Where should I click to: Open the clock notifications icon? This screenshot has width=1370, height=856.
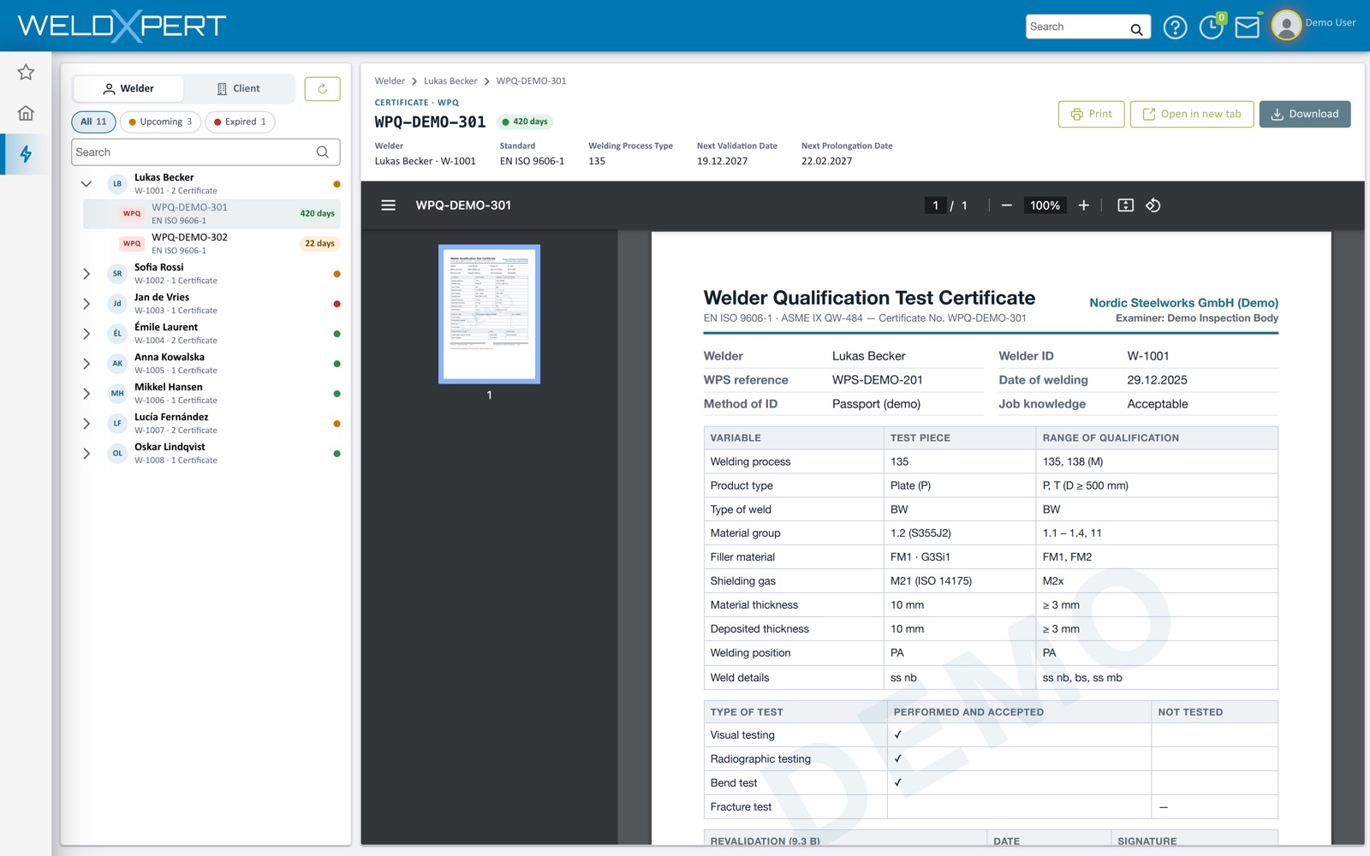(1211, 27)
